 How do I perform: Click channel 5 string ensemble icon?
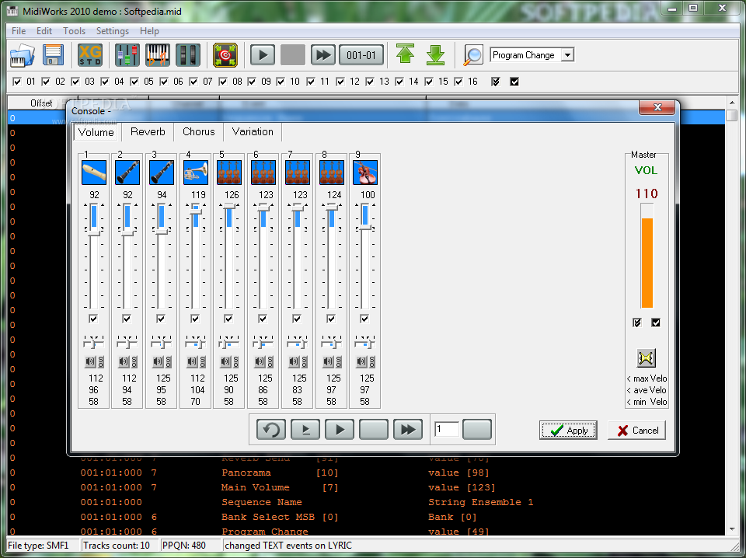coord(229,173)
